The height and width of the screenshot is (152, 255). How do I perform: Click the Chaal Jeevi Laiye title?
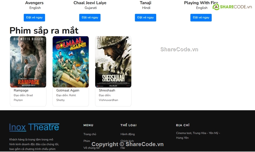click(x=90, y=3)
